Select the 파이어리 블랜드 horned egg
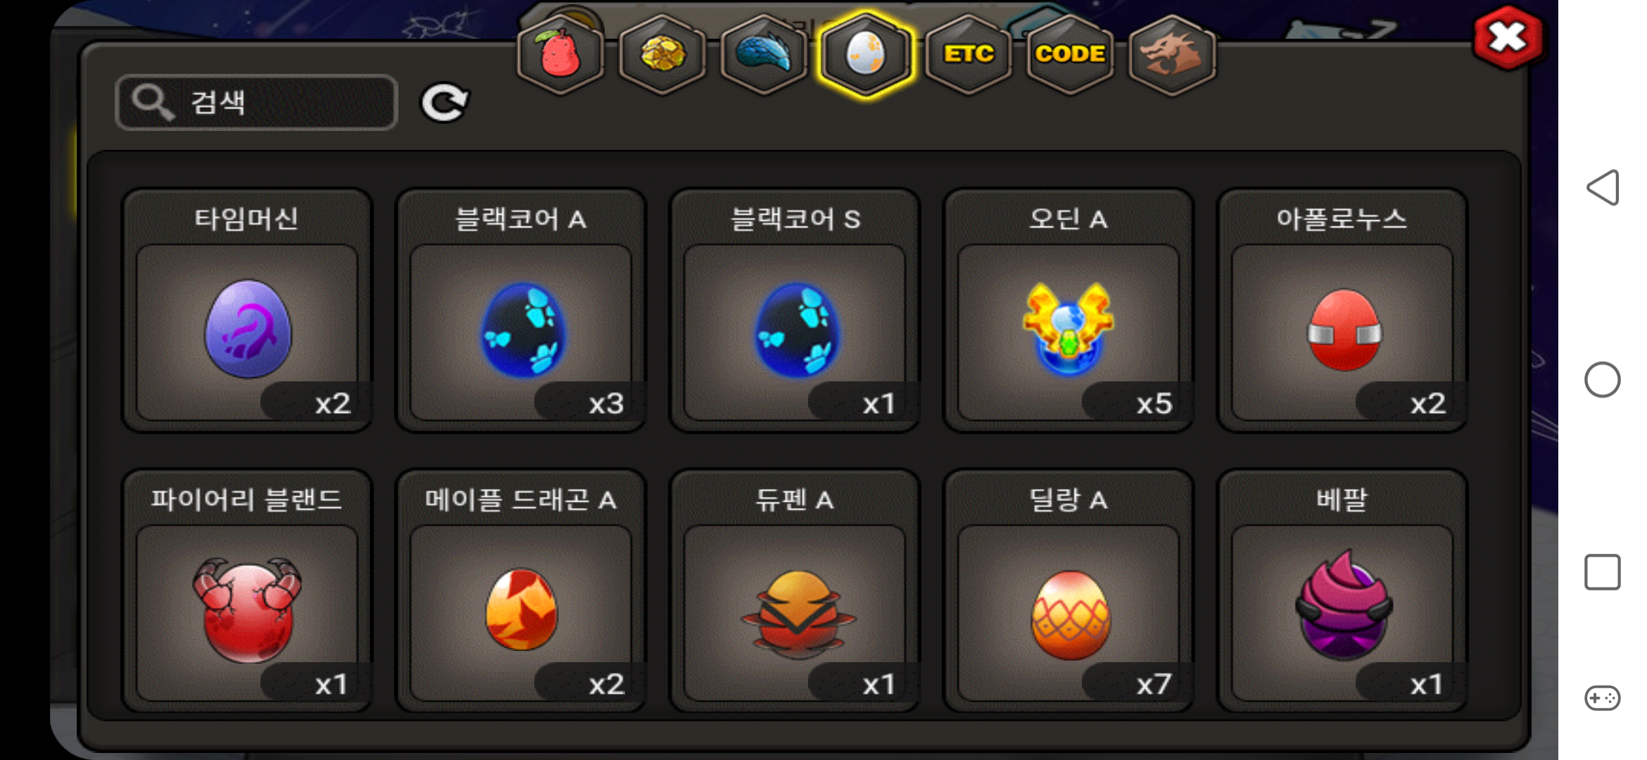Screen dimensions: 1647x760 pos(247,591)
